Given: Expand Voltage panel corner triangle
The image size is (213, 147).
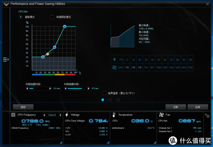Looking at the screenshot, I should coord(108,142).
